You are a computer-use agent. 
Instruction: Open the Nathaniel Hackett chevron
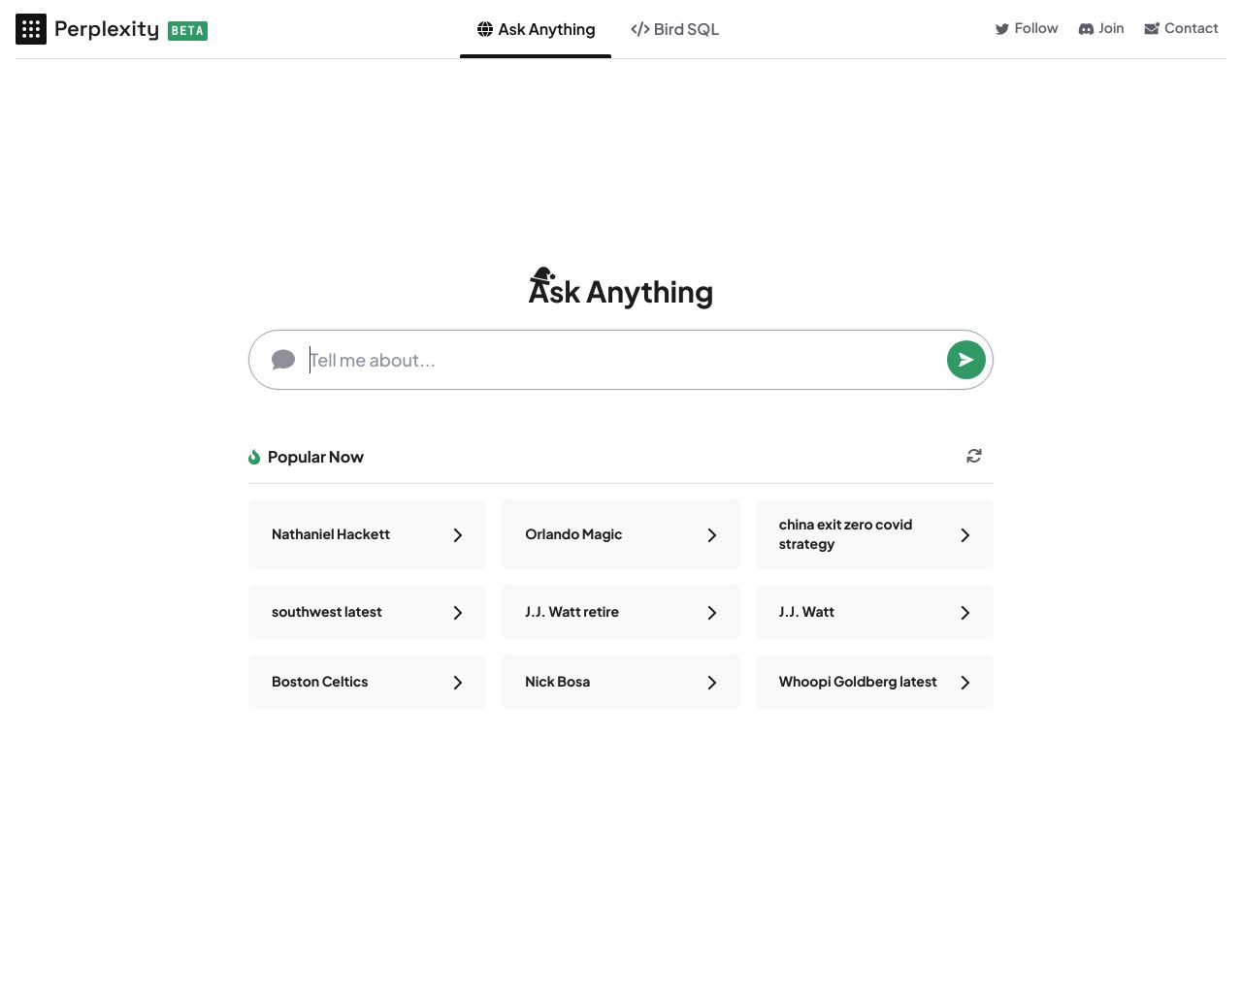click(x=458, y=535)
